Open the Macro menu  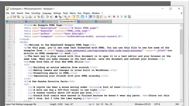[x=73, y=13]
